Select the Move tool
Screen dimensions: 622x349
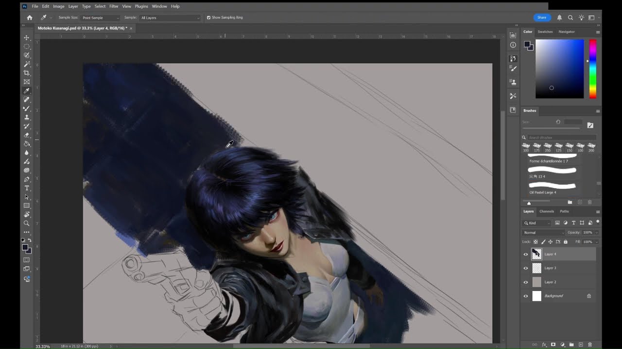(27, 38)
